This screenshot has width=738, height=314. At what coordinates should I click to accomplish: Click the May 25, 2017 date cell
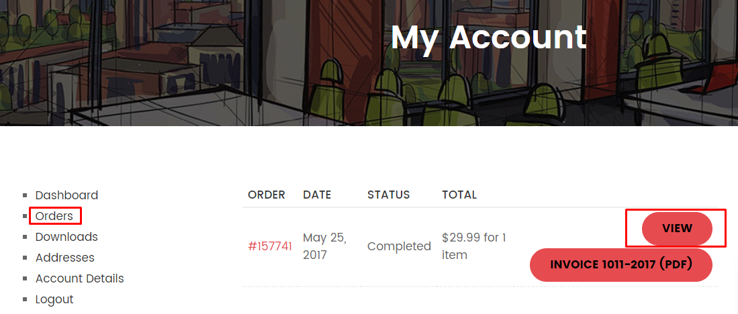[x=324, y=246]
